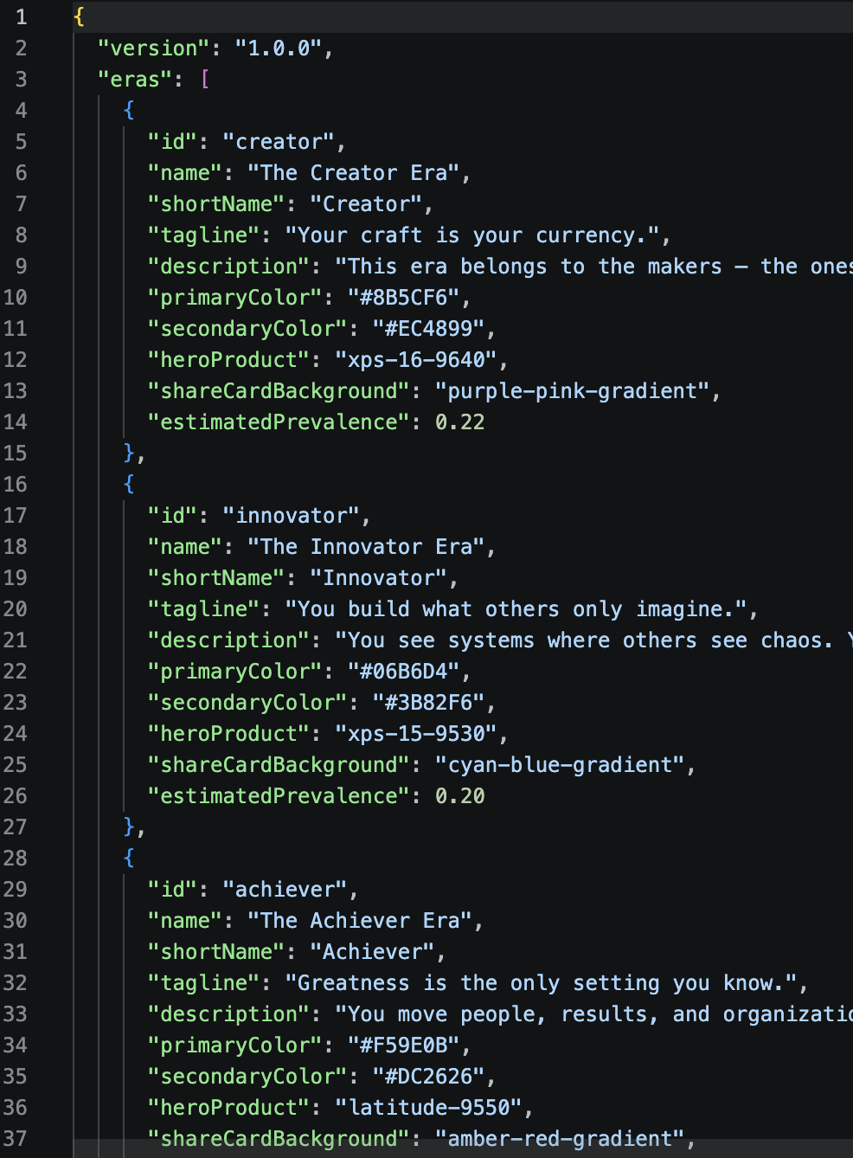Image resolution: width=853 pixels, height=1158 pixels.
Task: Place cursor on "xps-16-9640" value
Action: tap(415, 359)
